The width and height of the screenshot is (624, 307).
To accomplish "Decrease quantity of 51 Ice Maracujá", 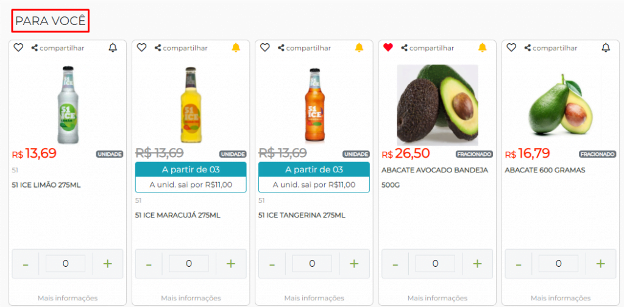I will point(149,264).
